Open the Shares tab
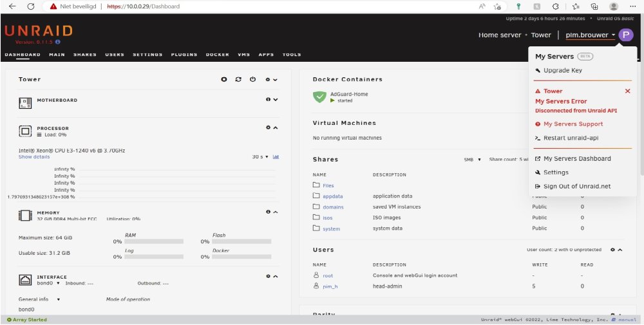This screenshot has height=325, width=644. (x=85, y=54)
